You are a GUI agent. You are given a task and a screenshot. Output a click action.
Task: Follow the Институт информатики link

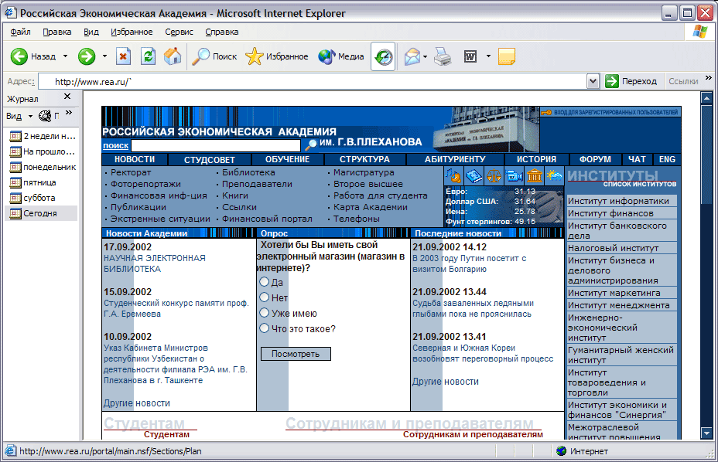pos(618,201)
